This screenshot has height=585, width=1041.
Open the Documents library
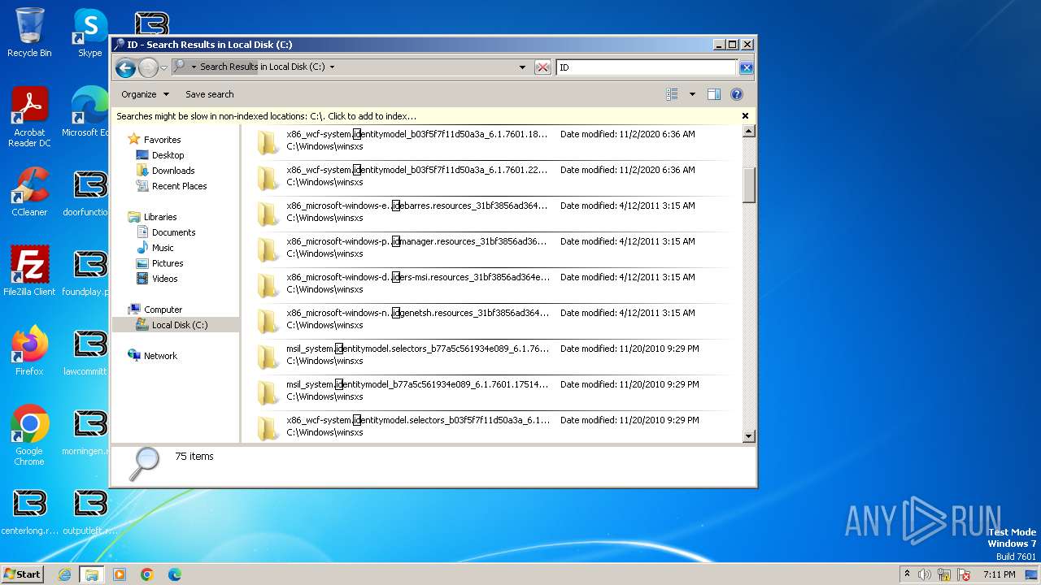coord(173,232)
